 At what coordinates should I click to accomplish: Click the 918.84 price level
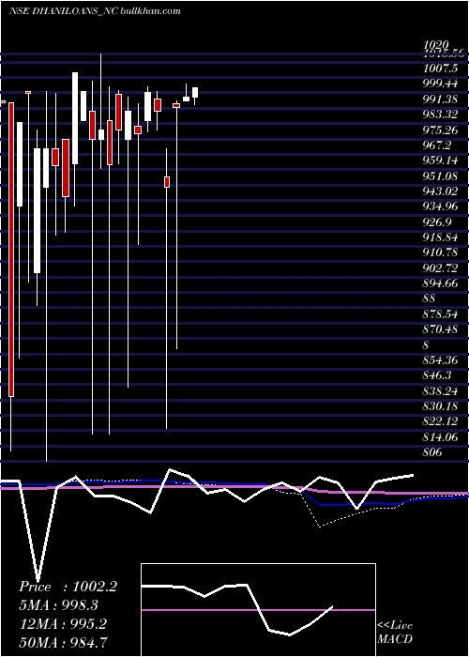[440, 237]
